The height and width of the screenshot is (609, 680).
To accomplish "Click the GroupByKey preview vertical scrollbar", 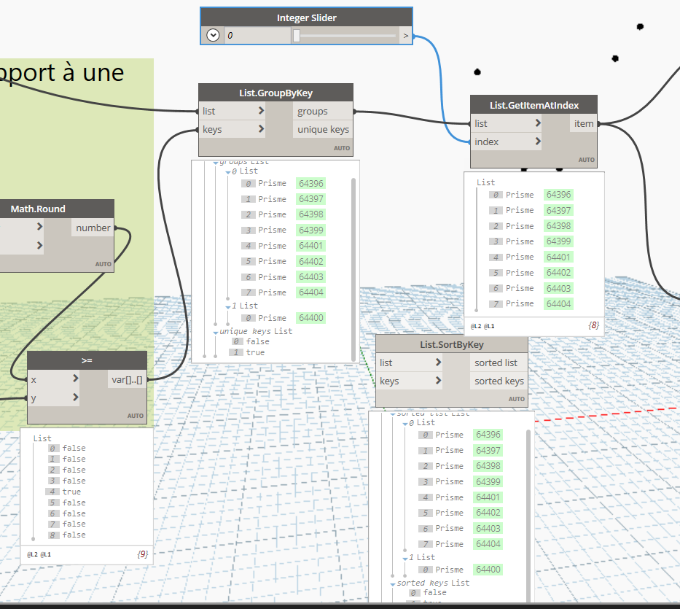I will click(353, 241).
